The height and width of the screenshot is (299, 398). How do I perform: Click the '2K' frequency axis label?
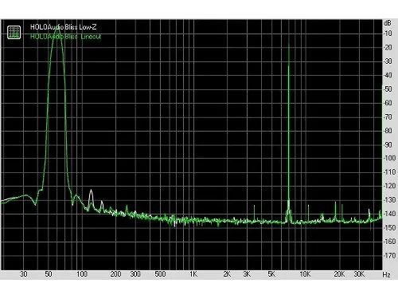tap(227, 274)
